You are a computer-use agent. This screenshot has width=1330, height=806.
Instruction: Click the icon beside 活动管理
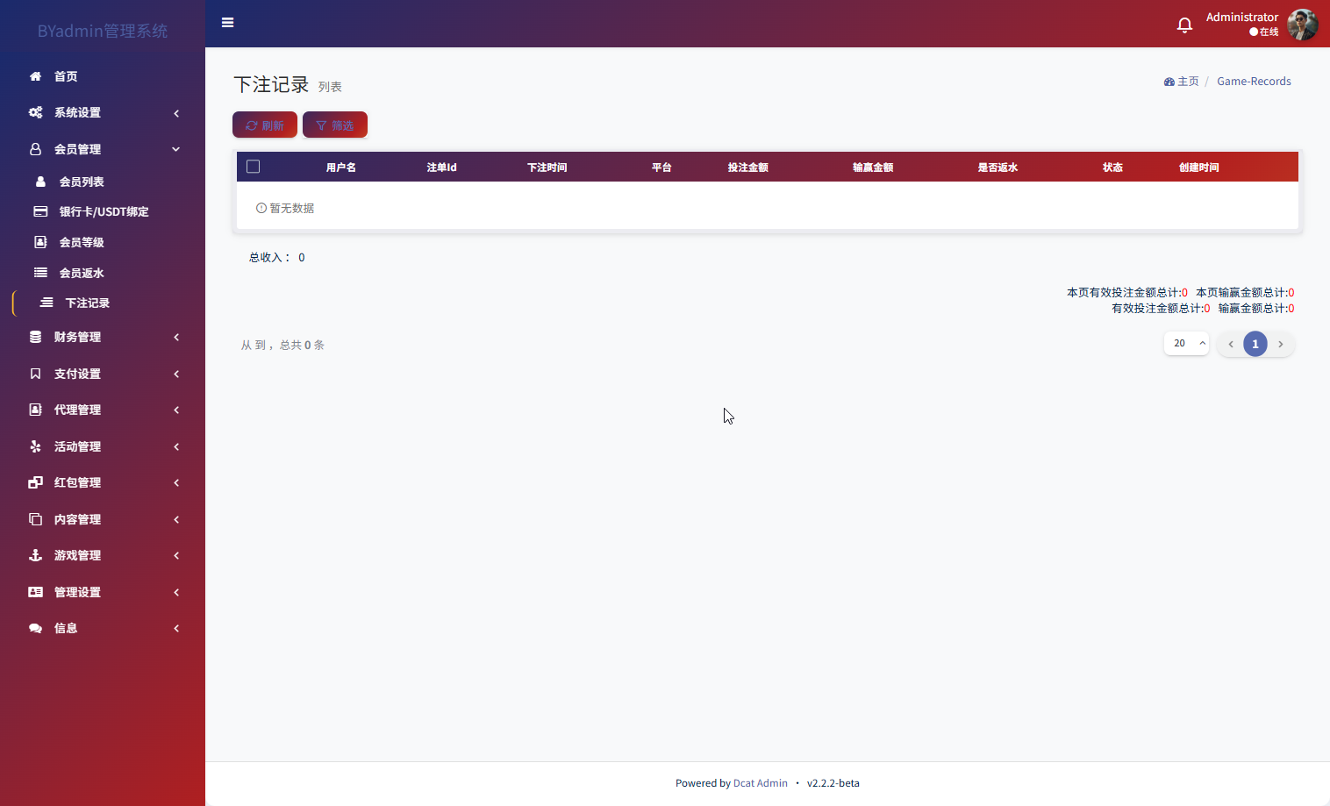35,446
